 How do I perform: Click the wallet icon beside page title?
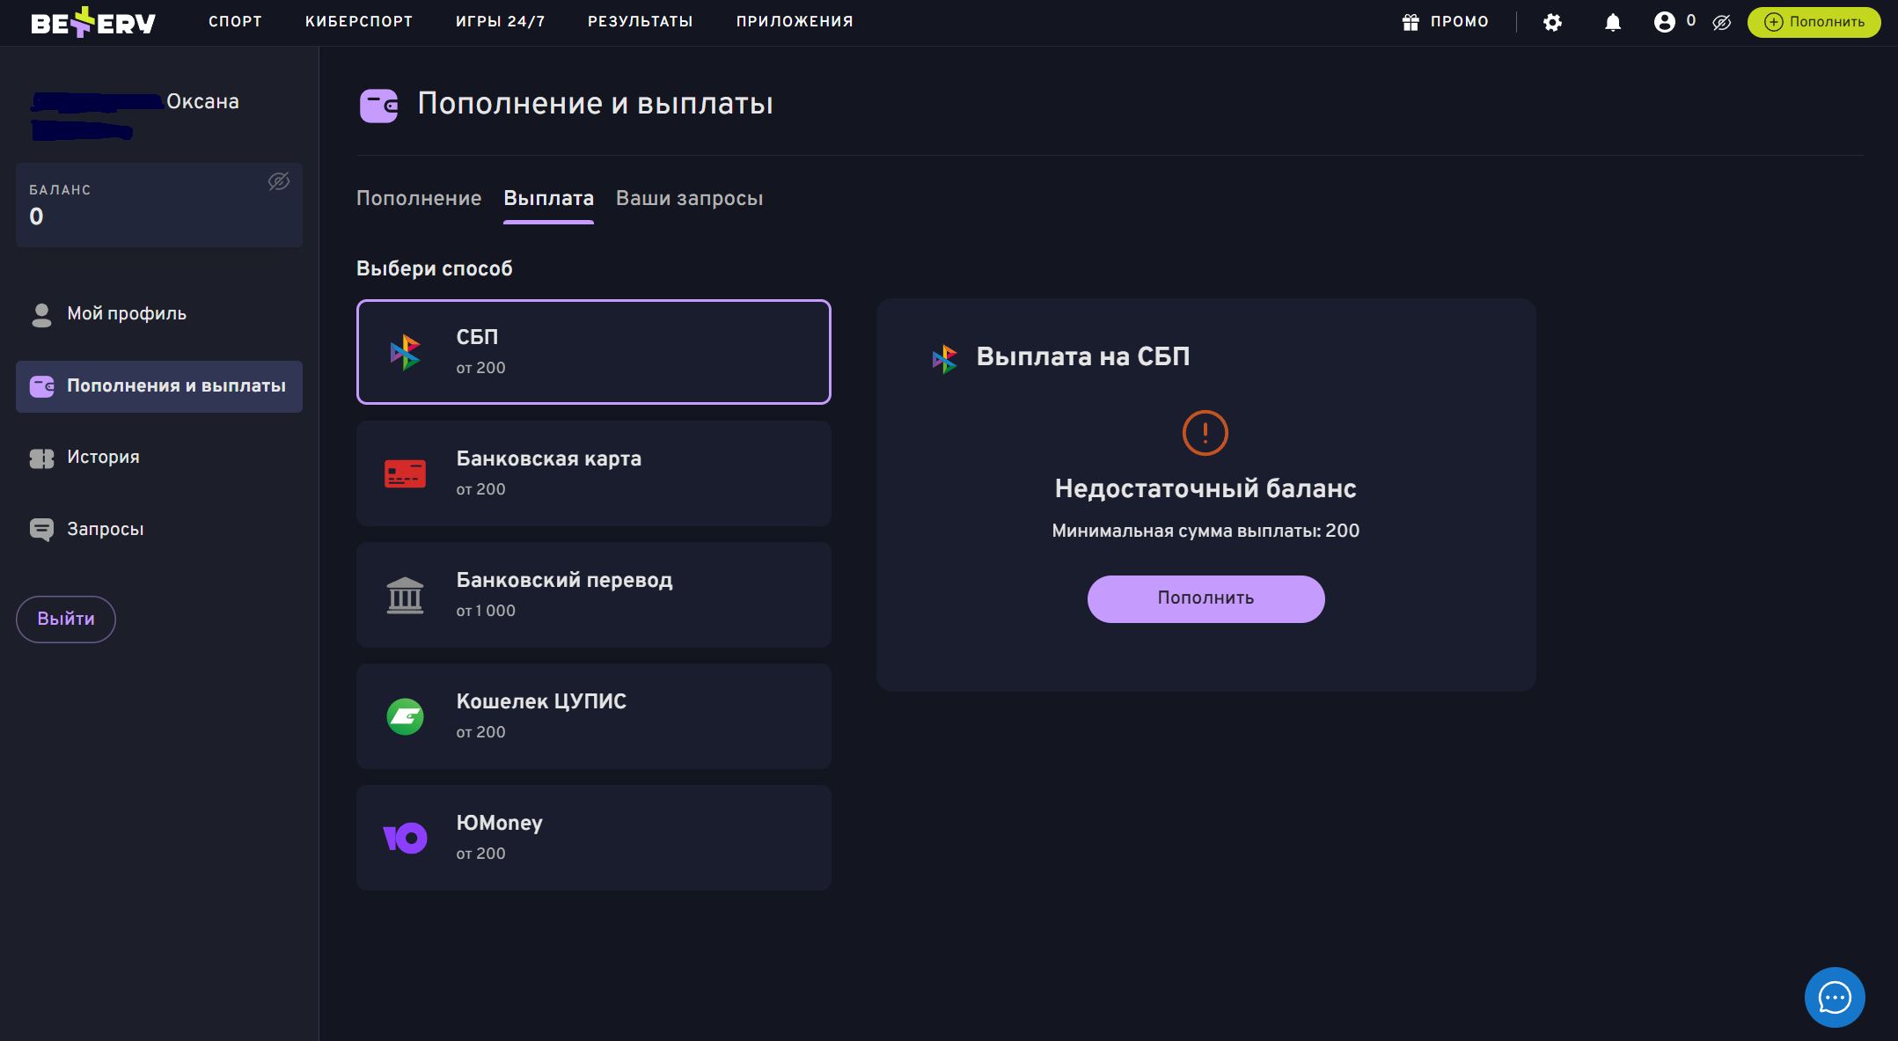(x=379, y=106)
